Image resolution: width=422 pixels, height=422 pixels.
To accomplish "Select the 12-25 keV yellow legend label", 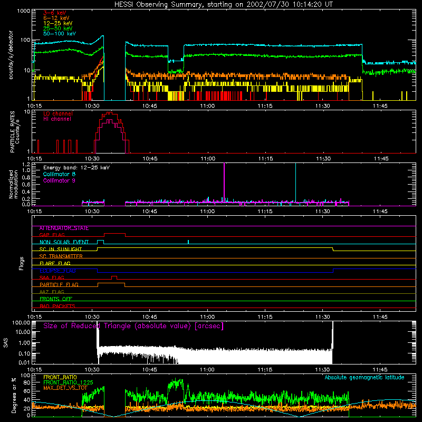I will (x=58, y=23).
